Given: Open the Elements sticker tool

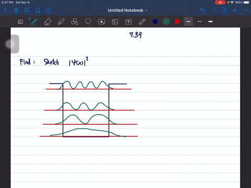Looking at the screenshot, I should tap(101, 22).
